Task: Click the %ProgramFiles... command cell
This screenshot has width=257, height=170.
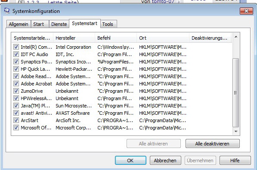Action: point(116,62)
